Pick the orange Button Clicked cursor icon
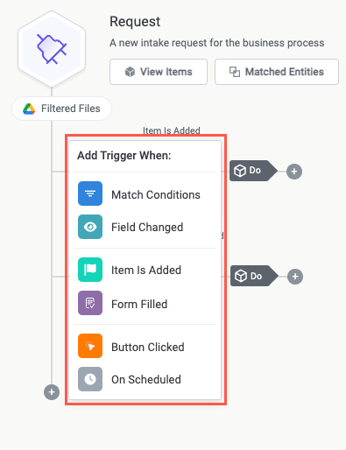The width and height of the screenshot is (346, 450). [x=90, y=346]
